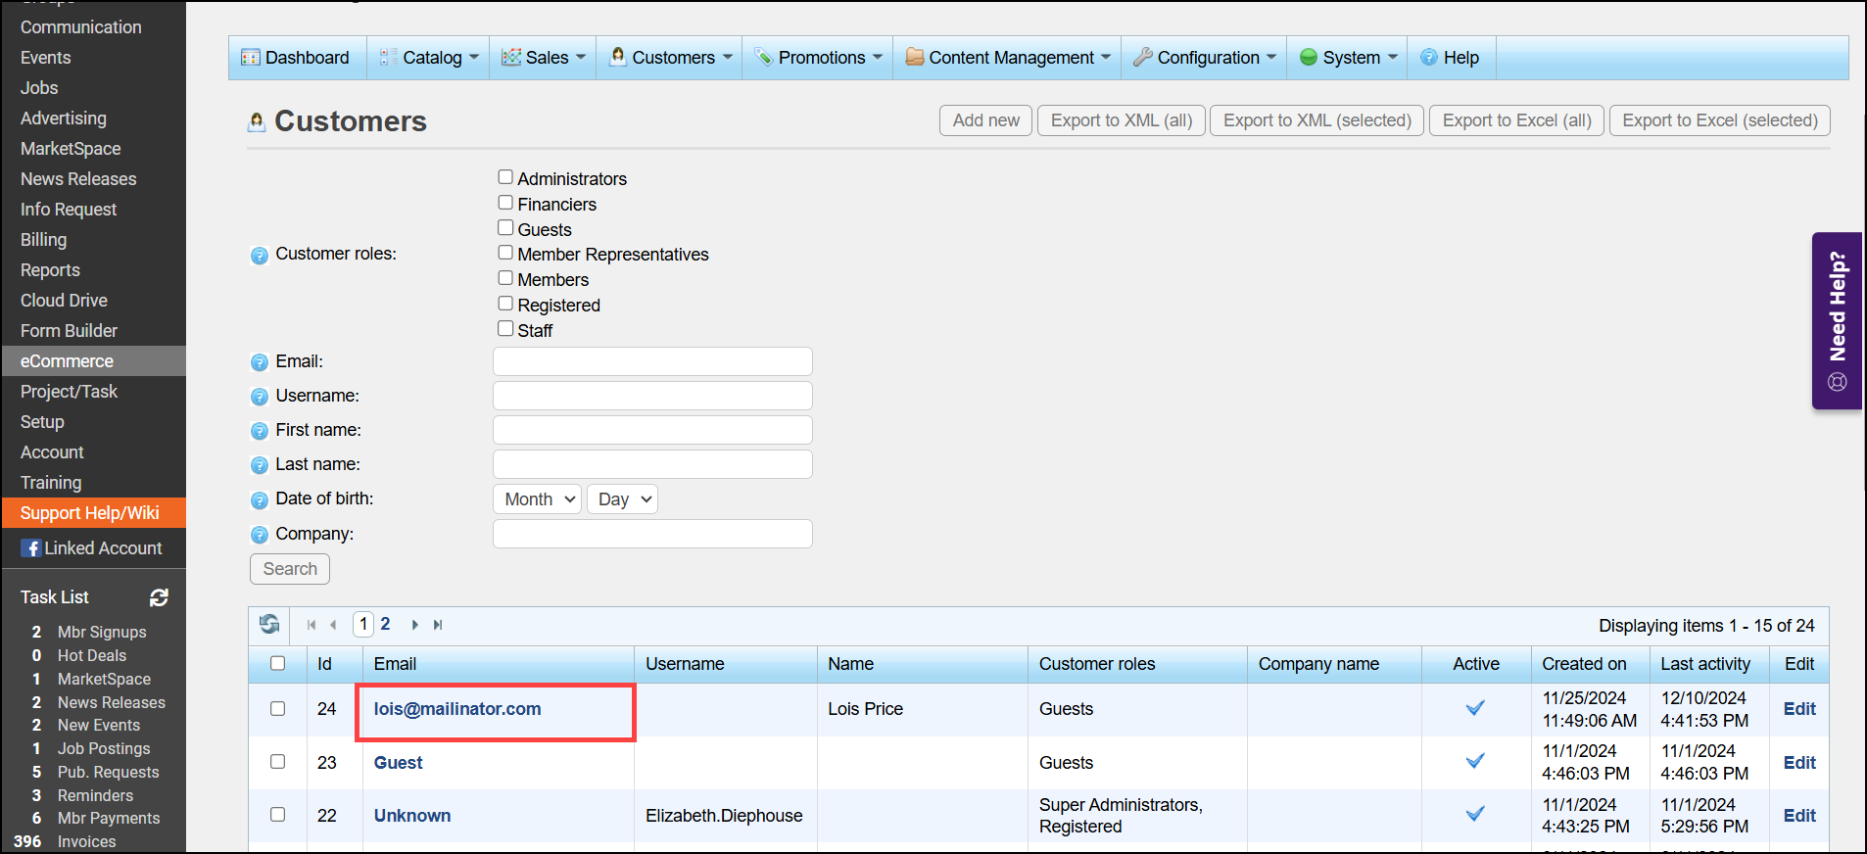Click help icon next to Customer roles

(x=259, y=255)
